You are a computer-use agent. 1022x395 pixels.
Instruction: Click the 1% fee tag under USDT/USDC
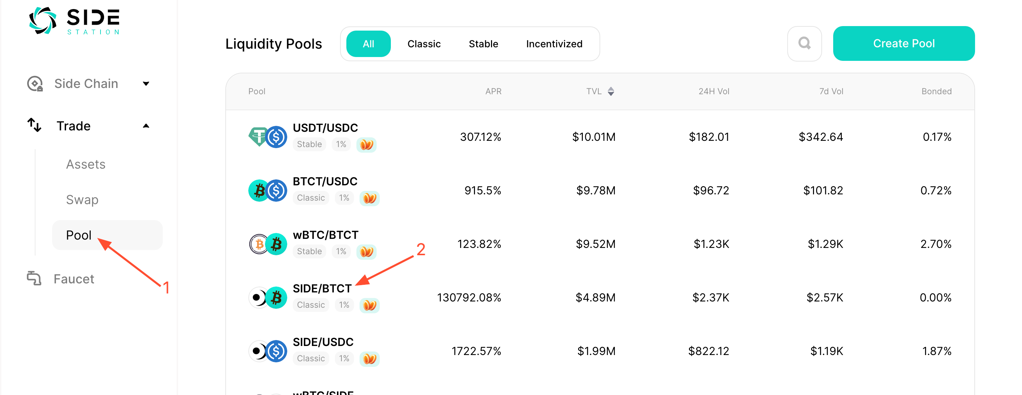341,144
